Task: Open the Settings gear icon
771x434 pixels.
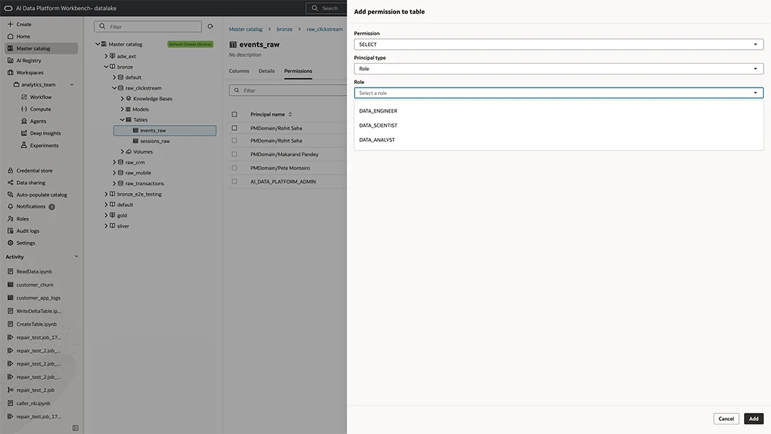Action: click(10, 243)
